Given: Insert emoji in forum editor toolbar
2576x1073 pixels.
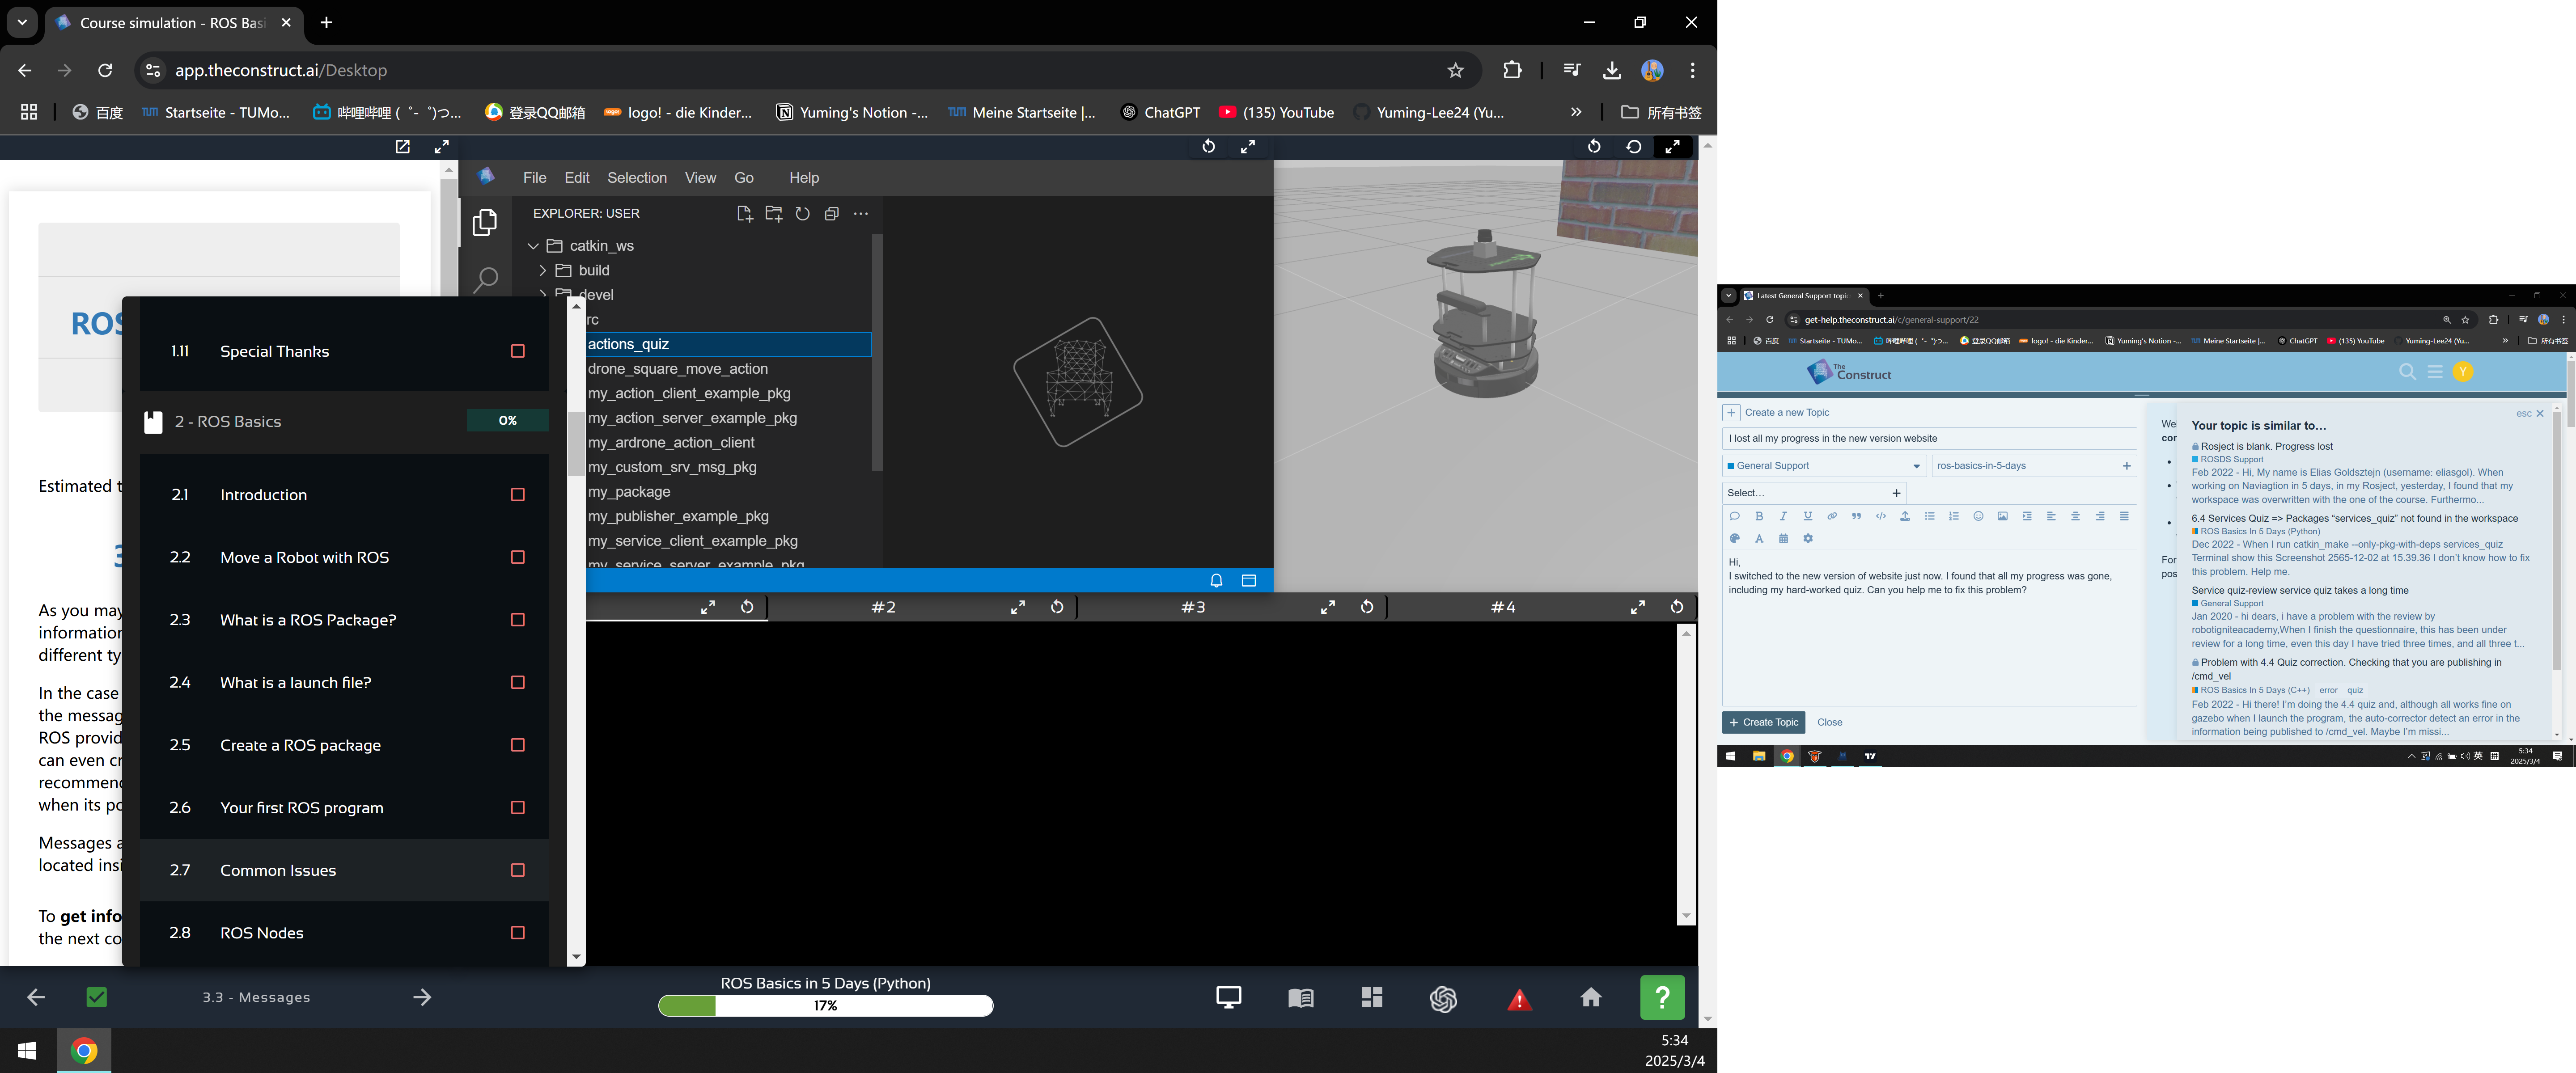Looking at the screenshot, I should pyautogui.click(x=1978, y=516).
